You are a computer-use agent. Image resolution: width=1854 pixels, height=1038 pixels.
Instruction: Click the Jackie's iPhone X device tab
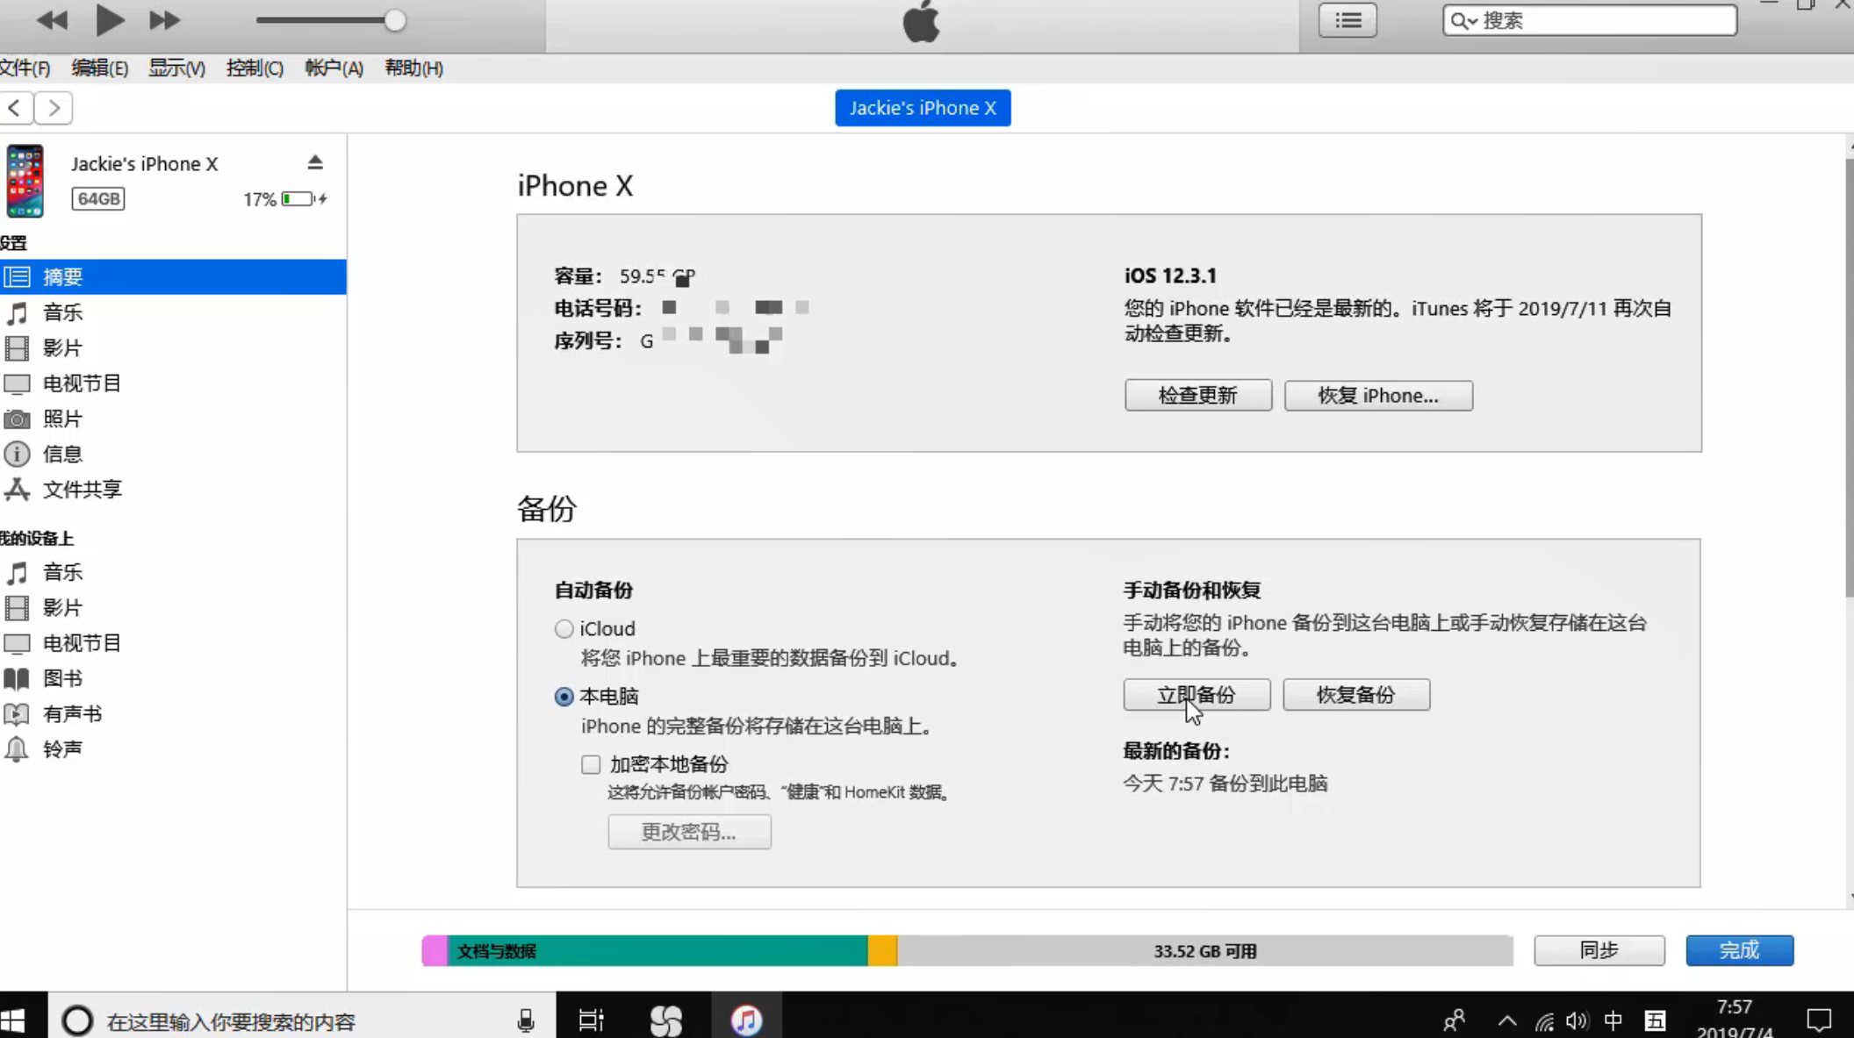tap(923, 108)
